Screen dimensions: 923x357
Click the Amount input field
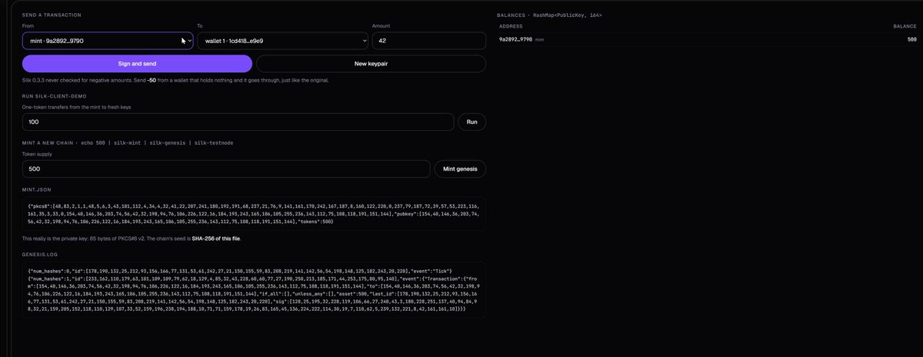pyautogui.click(x=428, y=41)
